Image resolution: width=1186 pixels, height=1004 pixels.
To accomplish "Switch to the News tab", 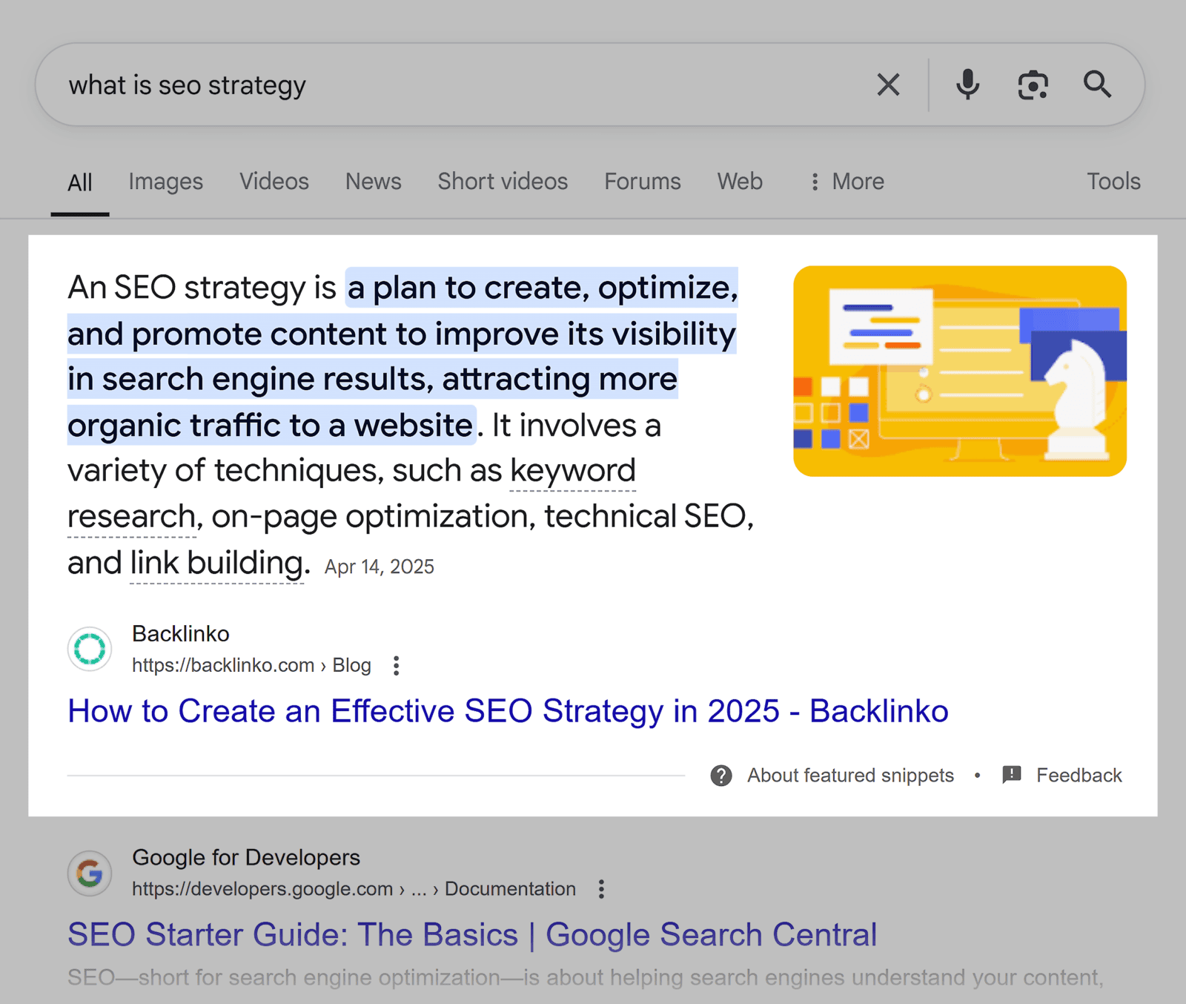I will click(373, 182).
